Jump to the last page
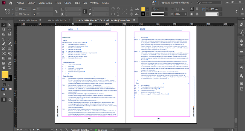The width and height of the screenshot is (245, 131). [60, 130]
